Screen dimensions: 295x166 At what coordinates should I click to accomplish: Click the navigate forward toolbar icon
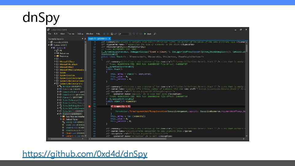[108, 34]
